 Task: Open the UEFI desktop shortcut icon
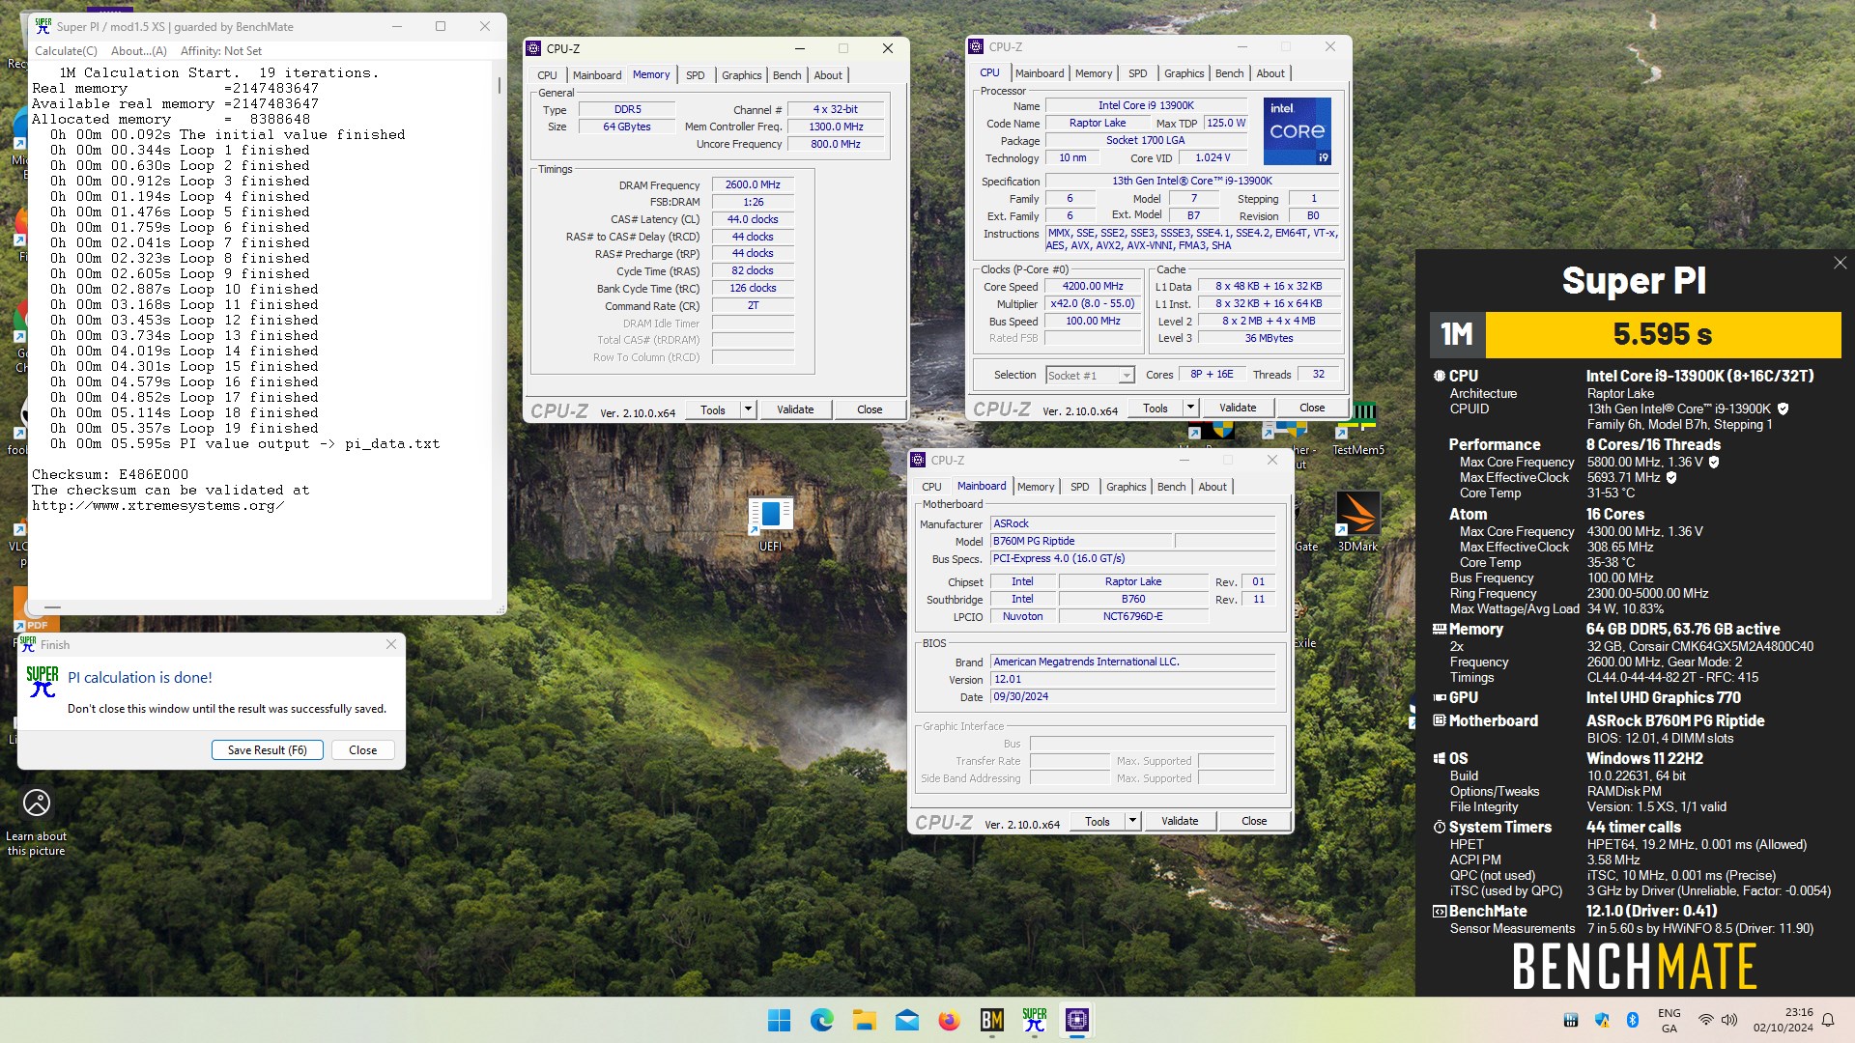[770, 516]
